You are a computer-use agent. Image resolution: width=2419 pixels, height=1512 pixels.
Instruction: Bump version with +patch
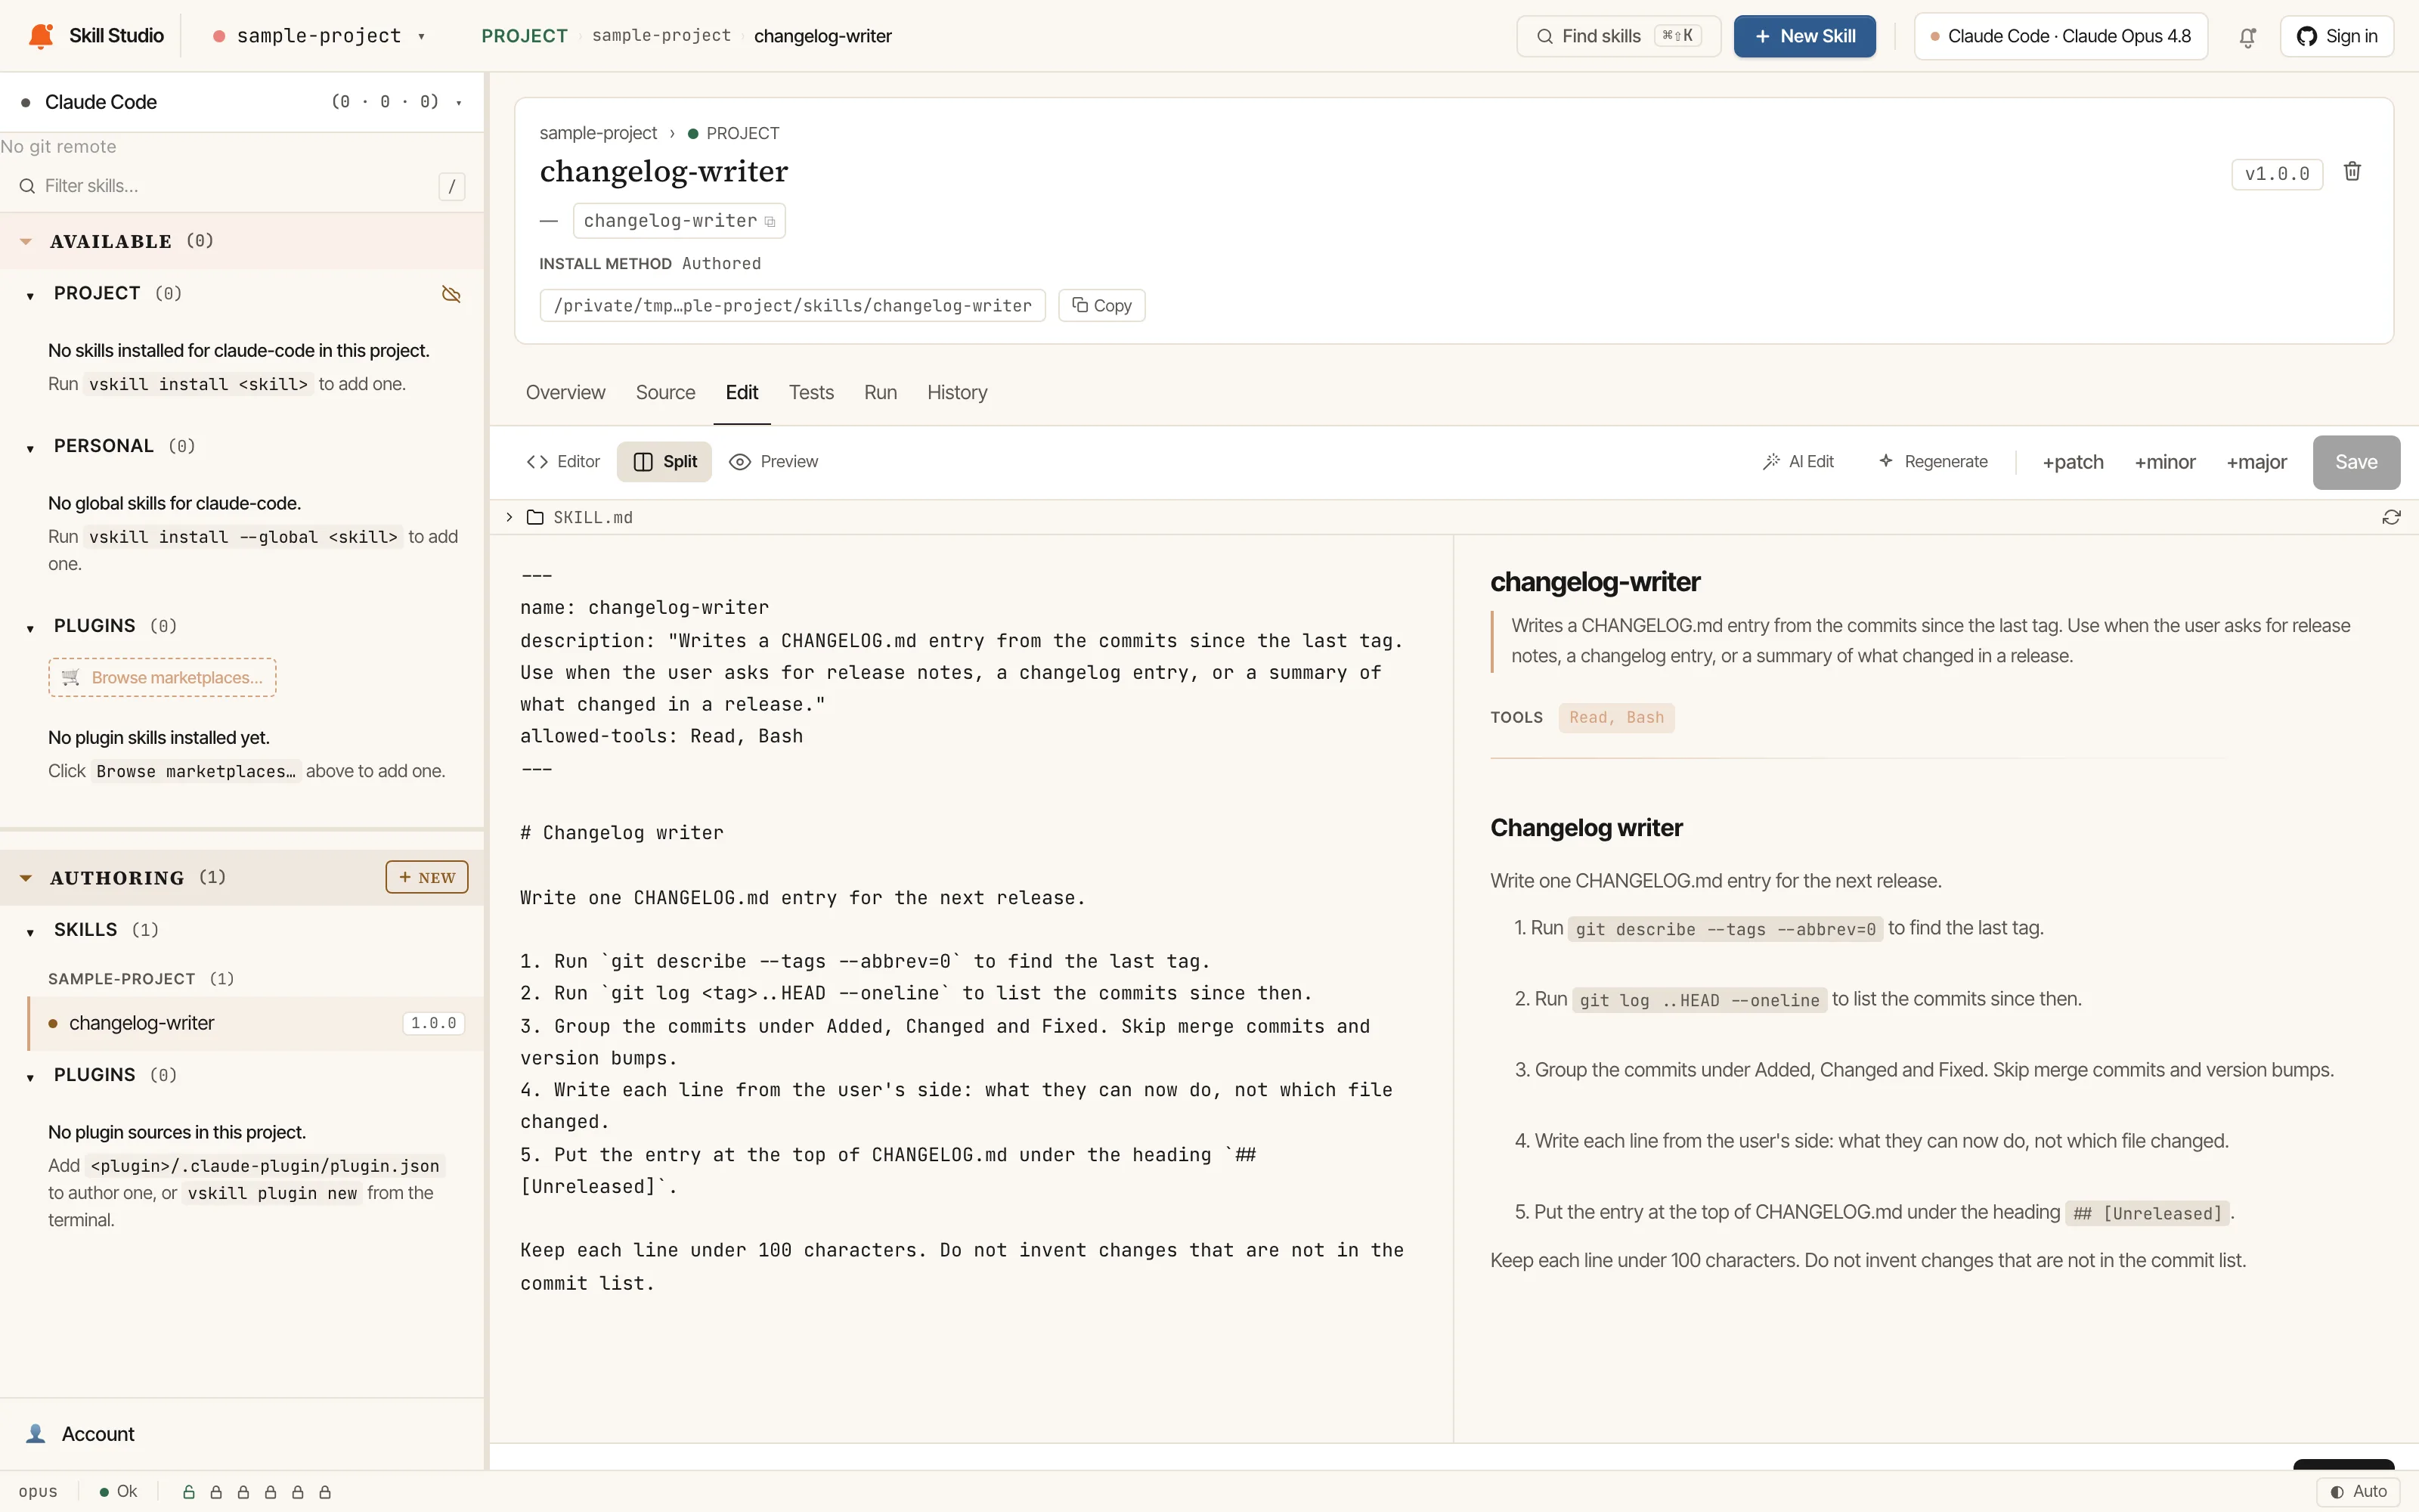pos(2072,462)
